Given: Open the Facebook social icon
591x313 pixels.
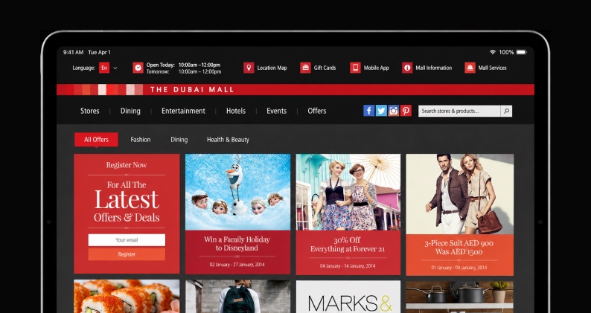Looking at the screenshot, I should point(368,111).
